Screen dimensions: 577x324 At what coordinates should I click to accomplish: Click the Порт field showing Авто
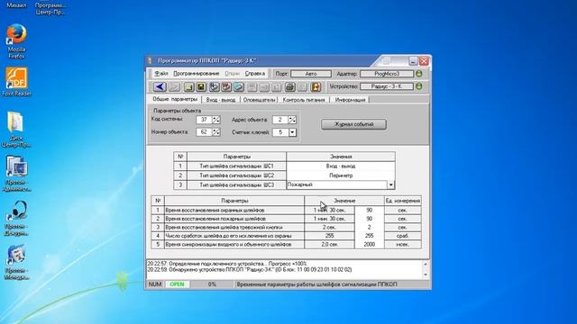(311, 74)
